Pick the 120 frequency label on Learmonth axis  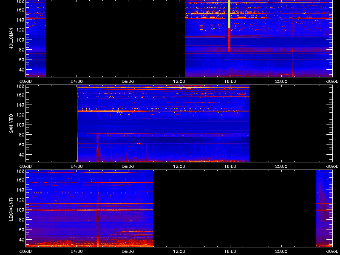click(20, 200)
